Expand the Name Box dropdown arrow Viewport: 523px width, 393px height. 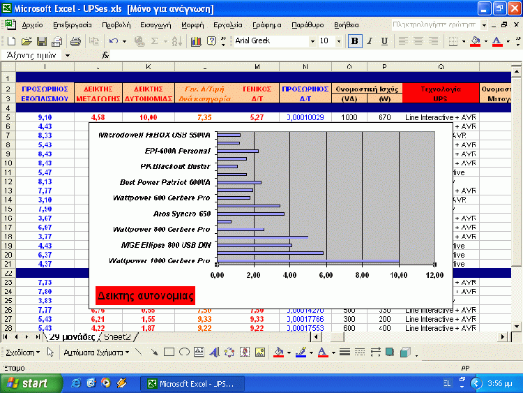point(68,55)
